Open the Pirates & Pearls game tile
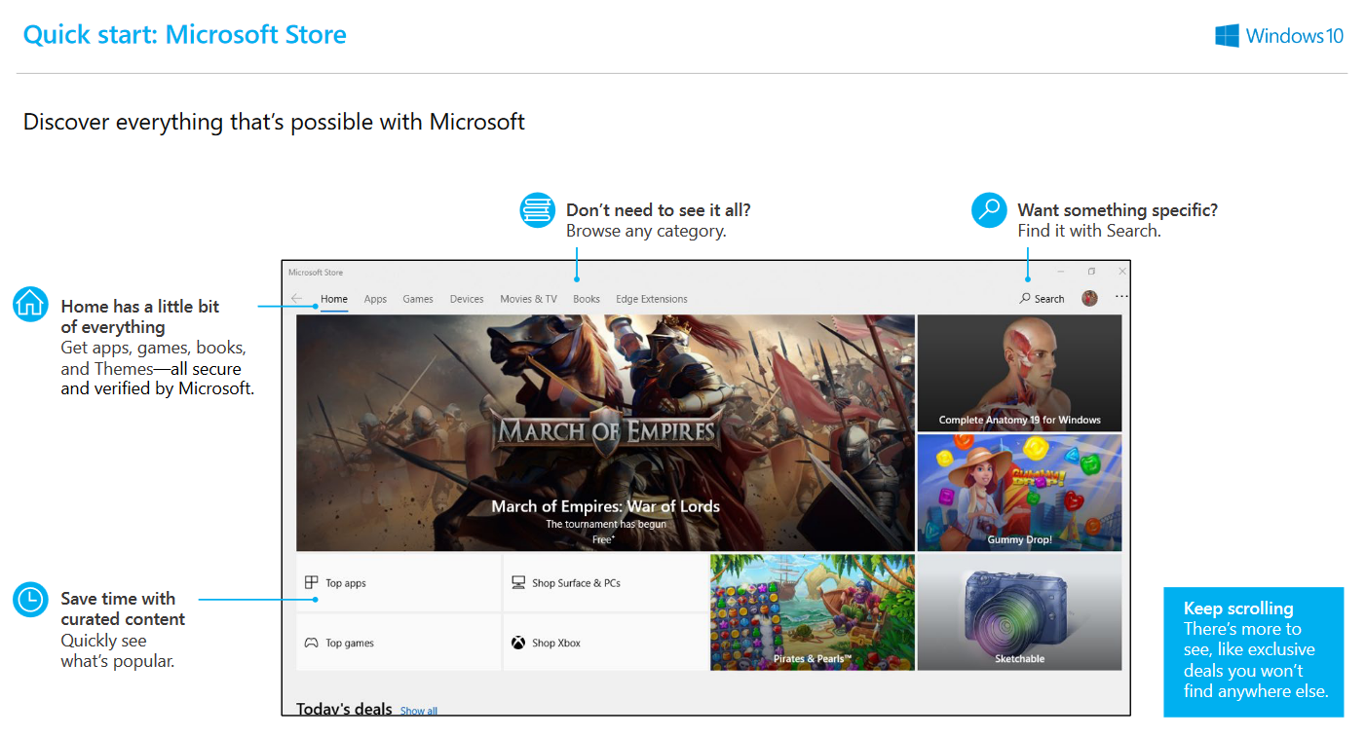 tap(813, 612)
